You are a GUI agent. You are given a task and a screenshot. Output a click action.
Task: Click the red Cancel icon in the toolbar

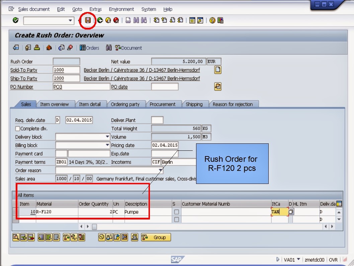click(x=116, y=20)
